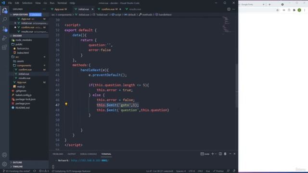Close the terminal panel

pyautogui.click(x=234, y=154)
